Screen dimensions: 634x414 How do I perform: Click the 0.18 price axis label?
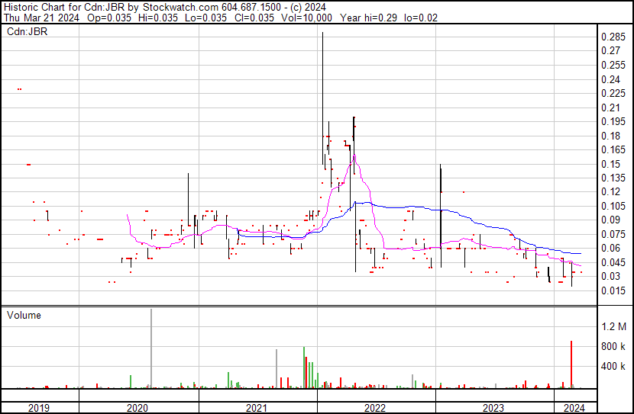610,136
